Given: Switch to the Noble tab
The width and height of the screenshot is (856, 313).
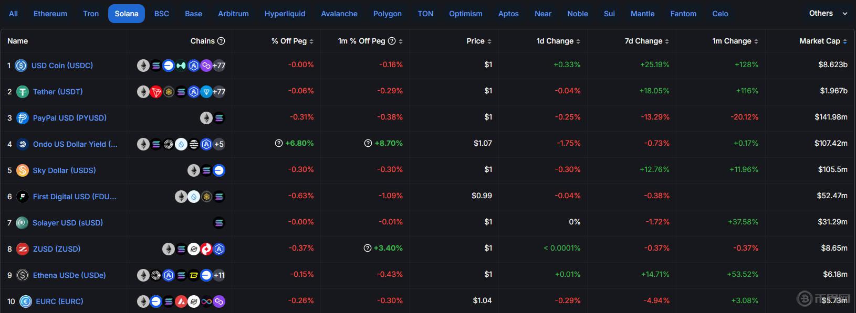Looking at the screenshot, I should pyautogui.click(x=578, y=14).
